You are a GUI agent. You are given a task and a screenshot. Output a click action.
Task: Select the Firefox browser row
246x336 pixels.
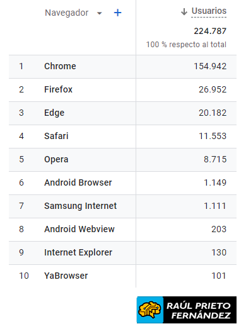pos(122,90)
